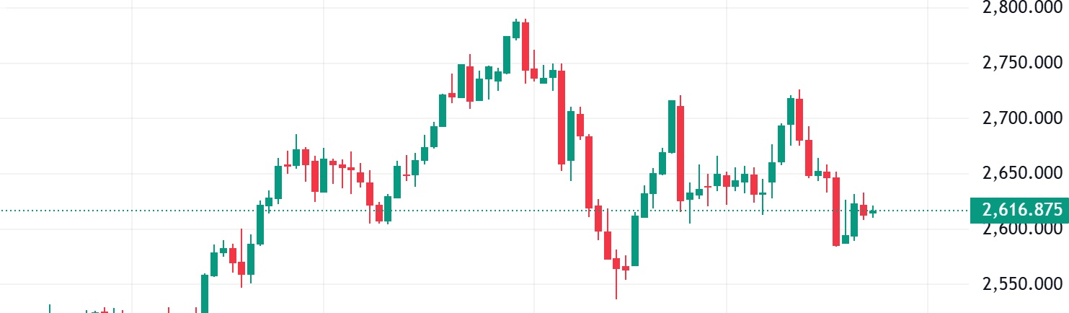
Task: Click leftmost tall green candle rising to 2,558
Action: click(x=205, y=294)
